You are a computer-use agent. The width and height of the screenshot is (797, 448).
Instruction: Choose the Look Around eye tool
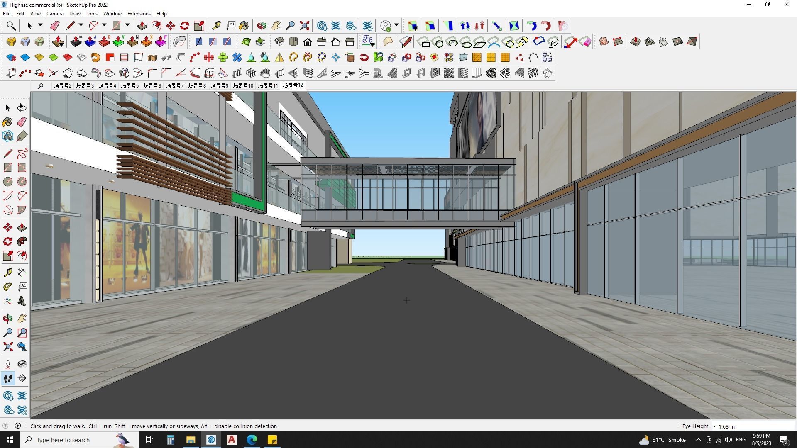22,364
